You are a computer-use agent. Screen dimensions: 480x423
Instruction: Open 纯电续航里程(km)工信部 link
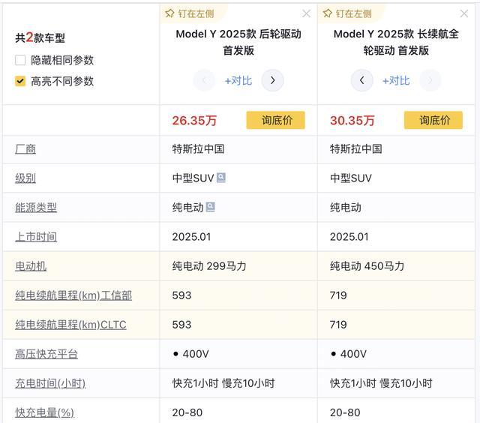point(73,295)
